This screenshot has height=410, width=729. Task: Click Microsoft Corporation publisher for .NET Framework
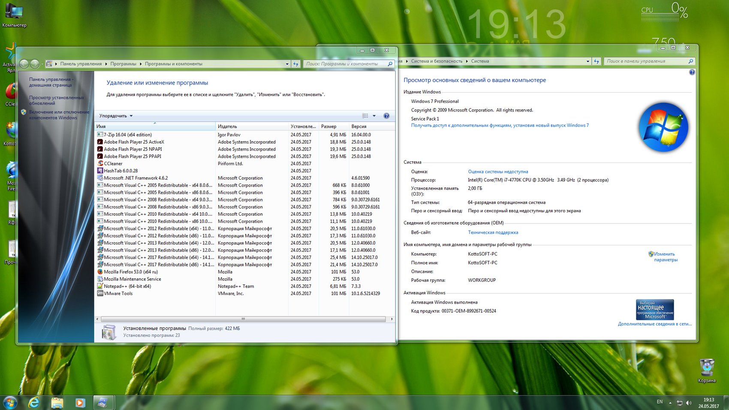240,178
